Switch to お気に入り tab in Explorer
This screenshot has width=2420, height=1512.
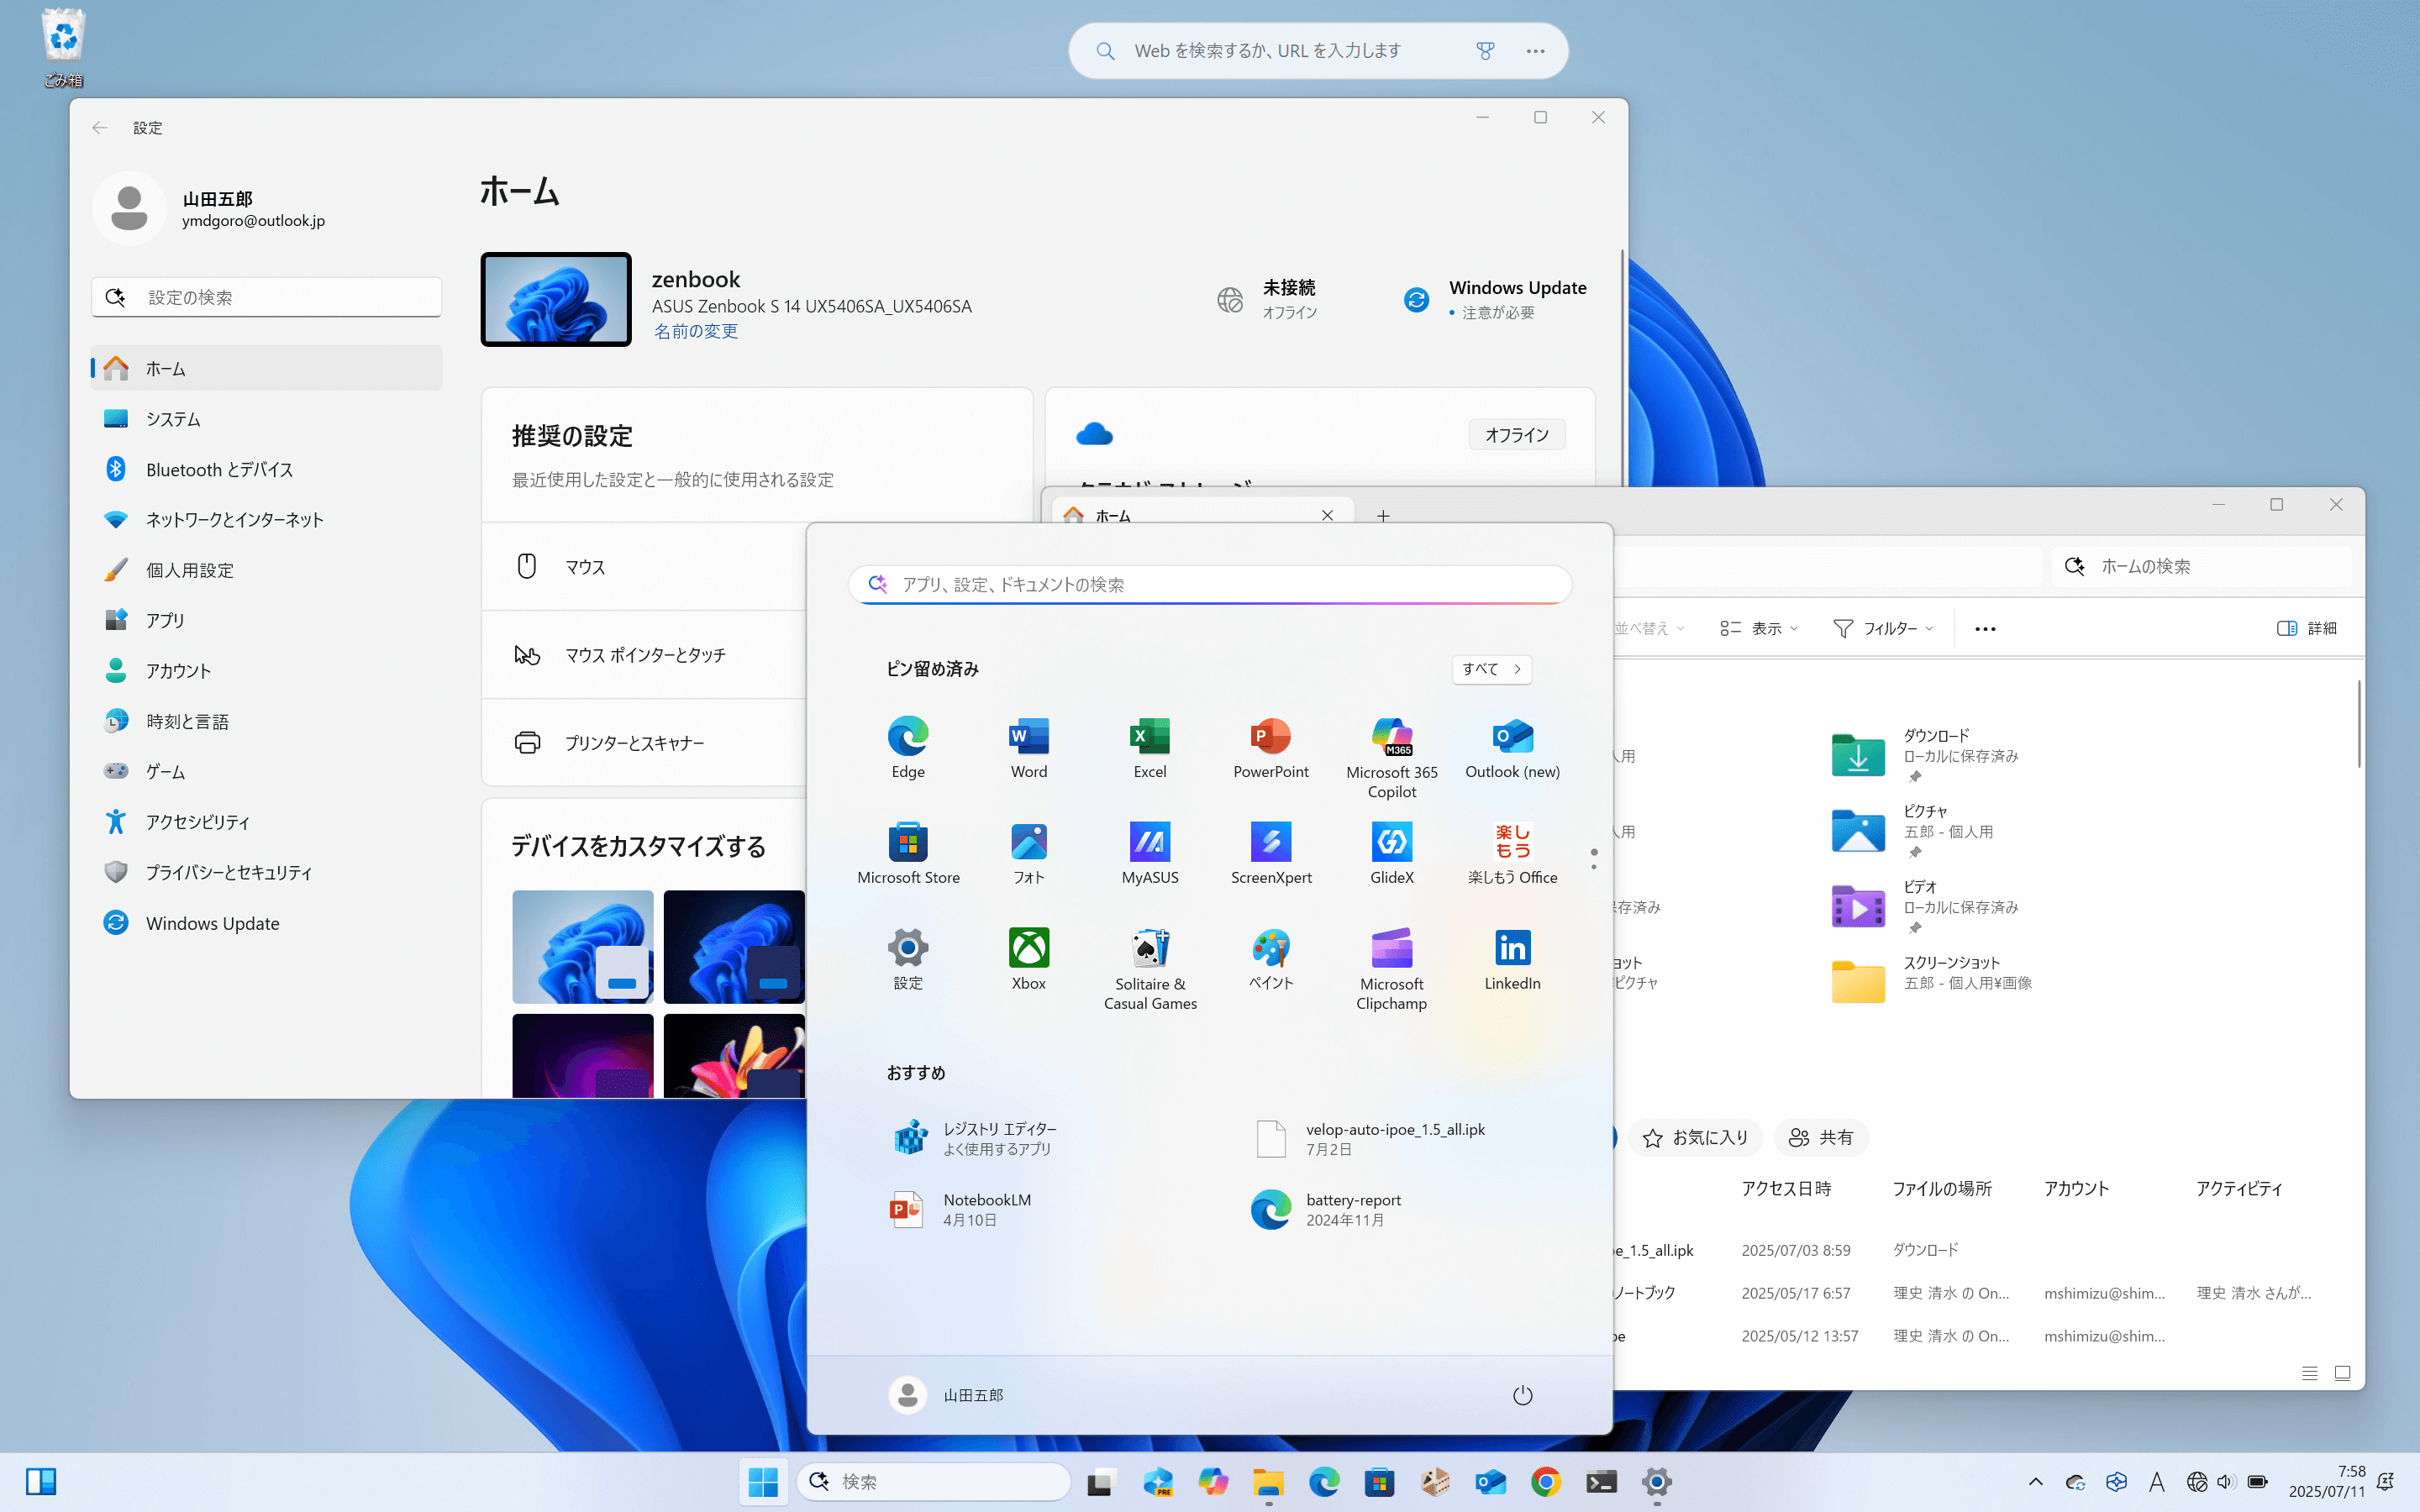click(1695, 1137)
